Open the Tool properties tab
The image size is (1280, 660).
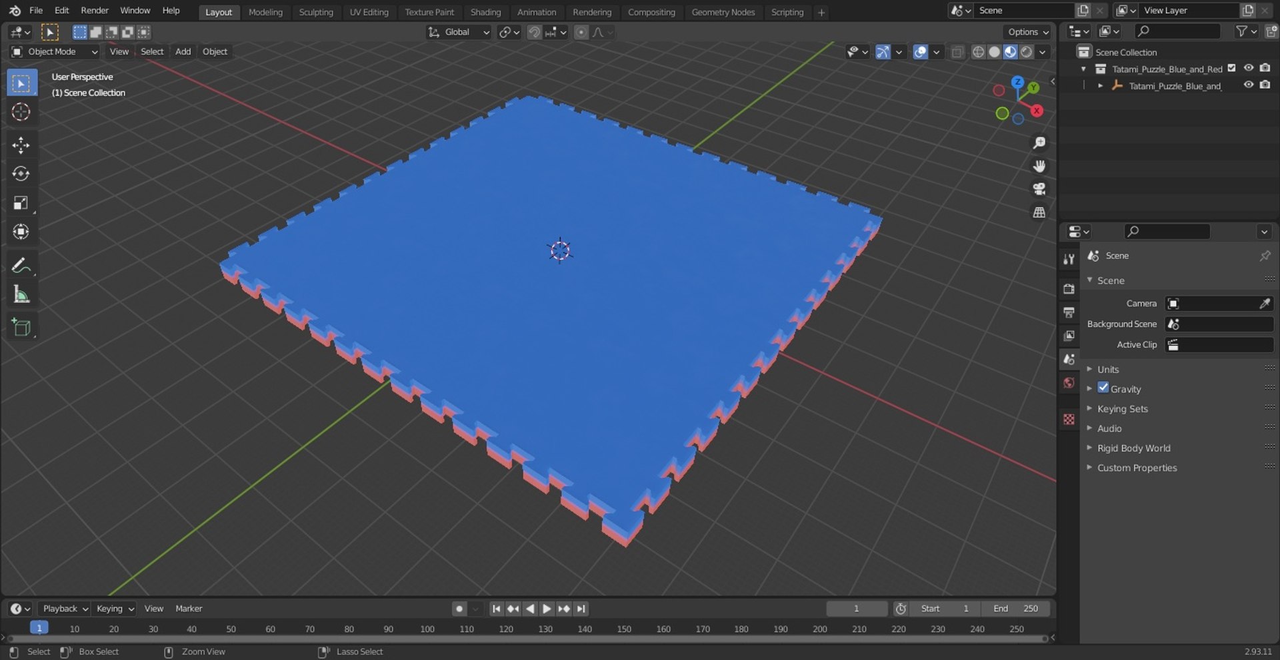point(1069,259)
